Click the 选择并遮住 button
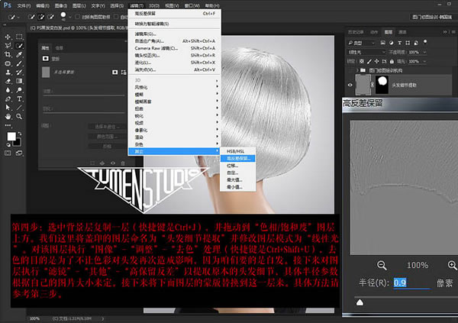The image size is (458, 323). tap(107, 127)
